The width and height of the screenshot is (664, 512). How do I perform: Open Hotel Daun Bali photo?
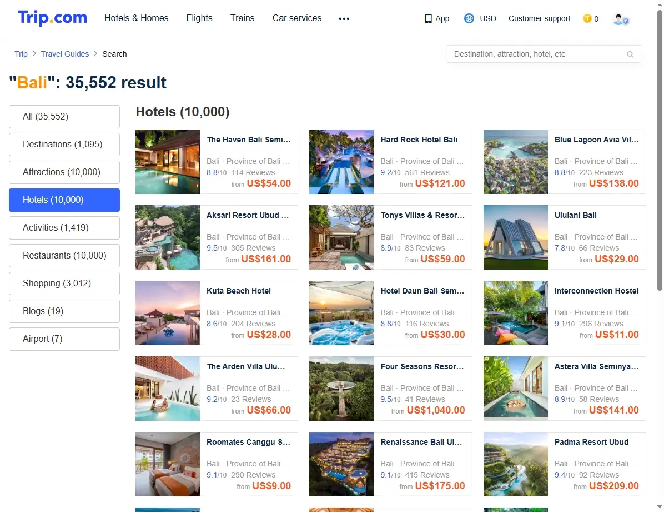(341, 312)
